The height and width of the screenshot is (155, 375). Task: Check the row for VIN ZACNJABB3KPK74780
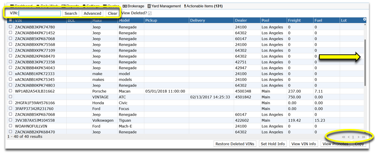coord(10,27)
